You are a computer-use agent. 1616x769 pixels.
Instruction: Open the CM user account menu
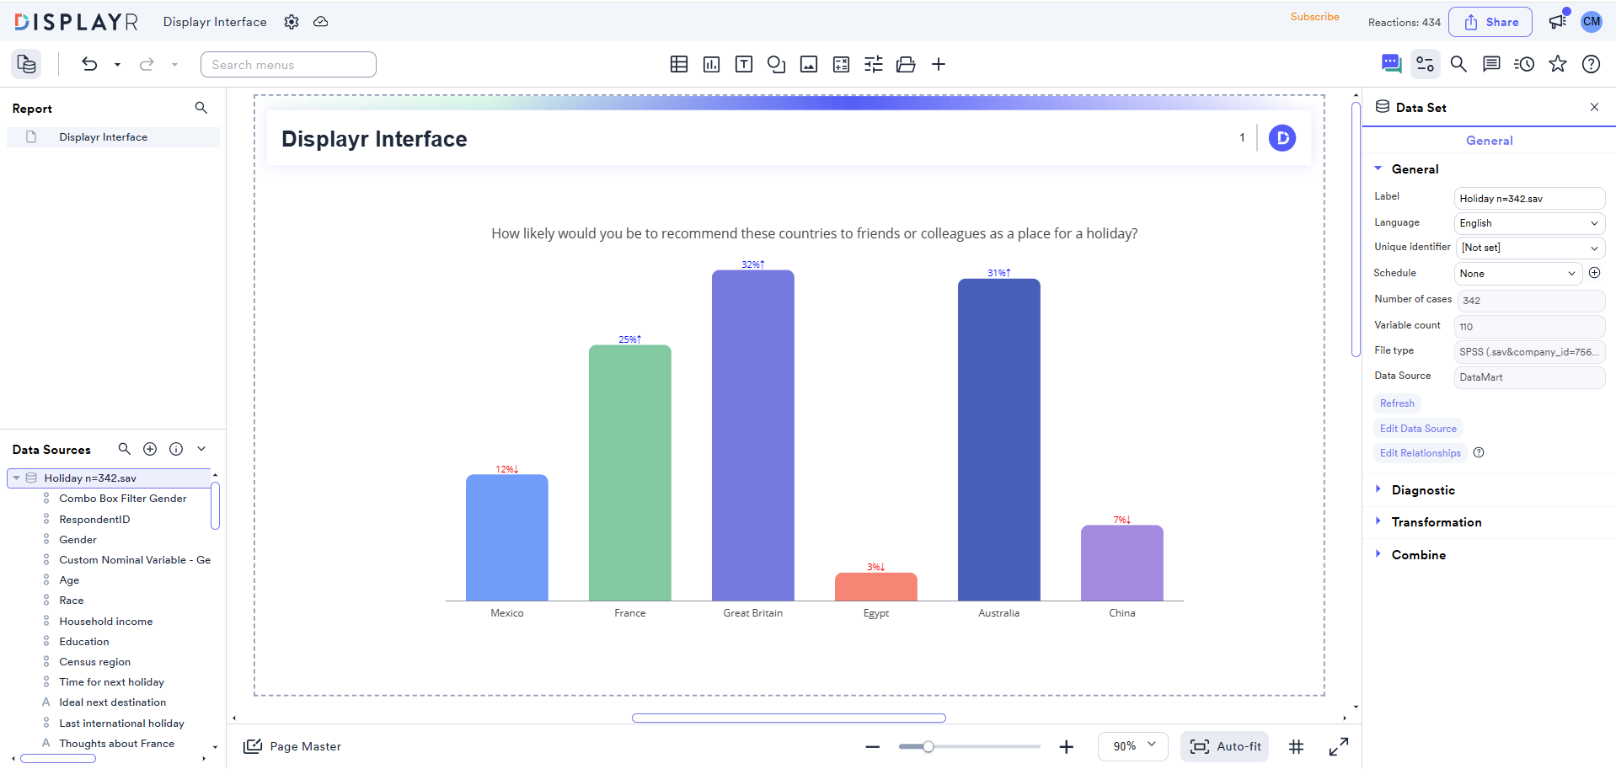(1592, 22)
